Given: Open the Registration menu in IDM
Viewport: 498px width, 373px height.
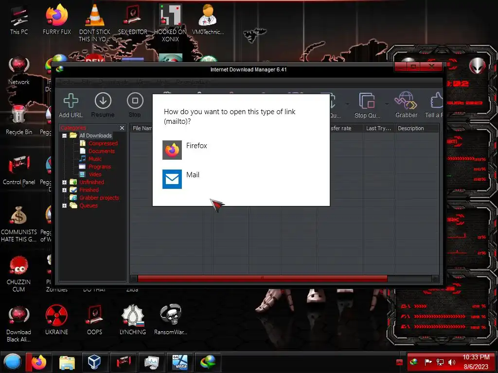Looking at the screenshot, I should point(192,82).
